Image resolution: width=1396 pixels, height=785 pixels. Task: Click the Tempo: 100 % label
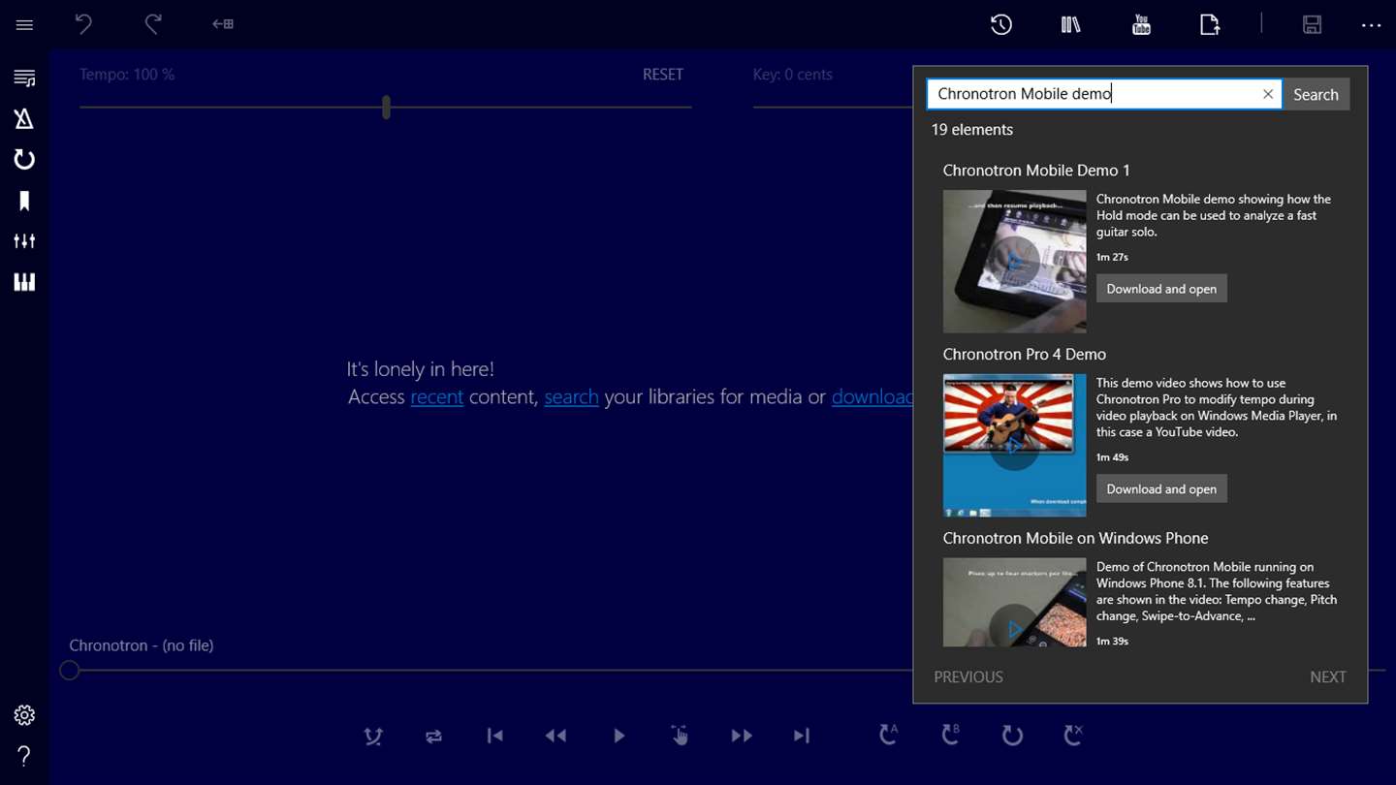click(127, 75)
